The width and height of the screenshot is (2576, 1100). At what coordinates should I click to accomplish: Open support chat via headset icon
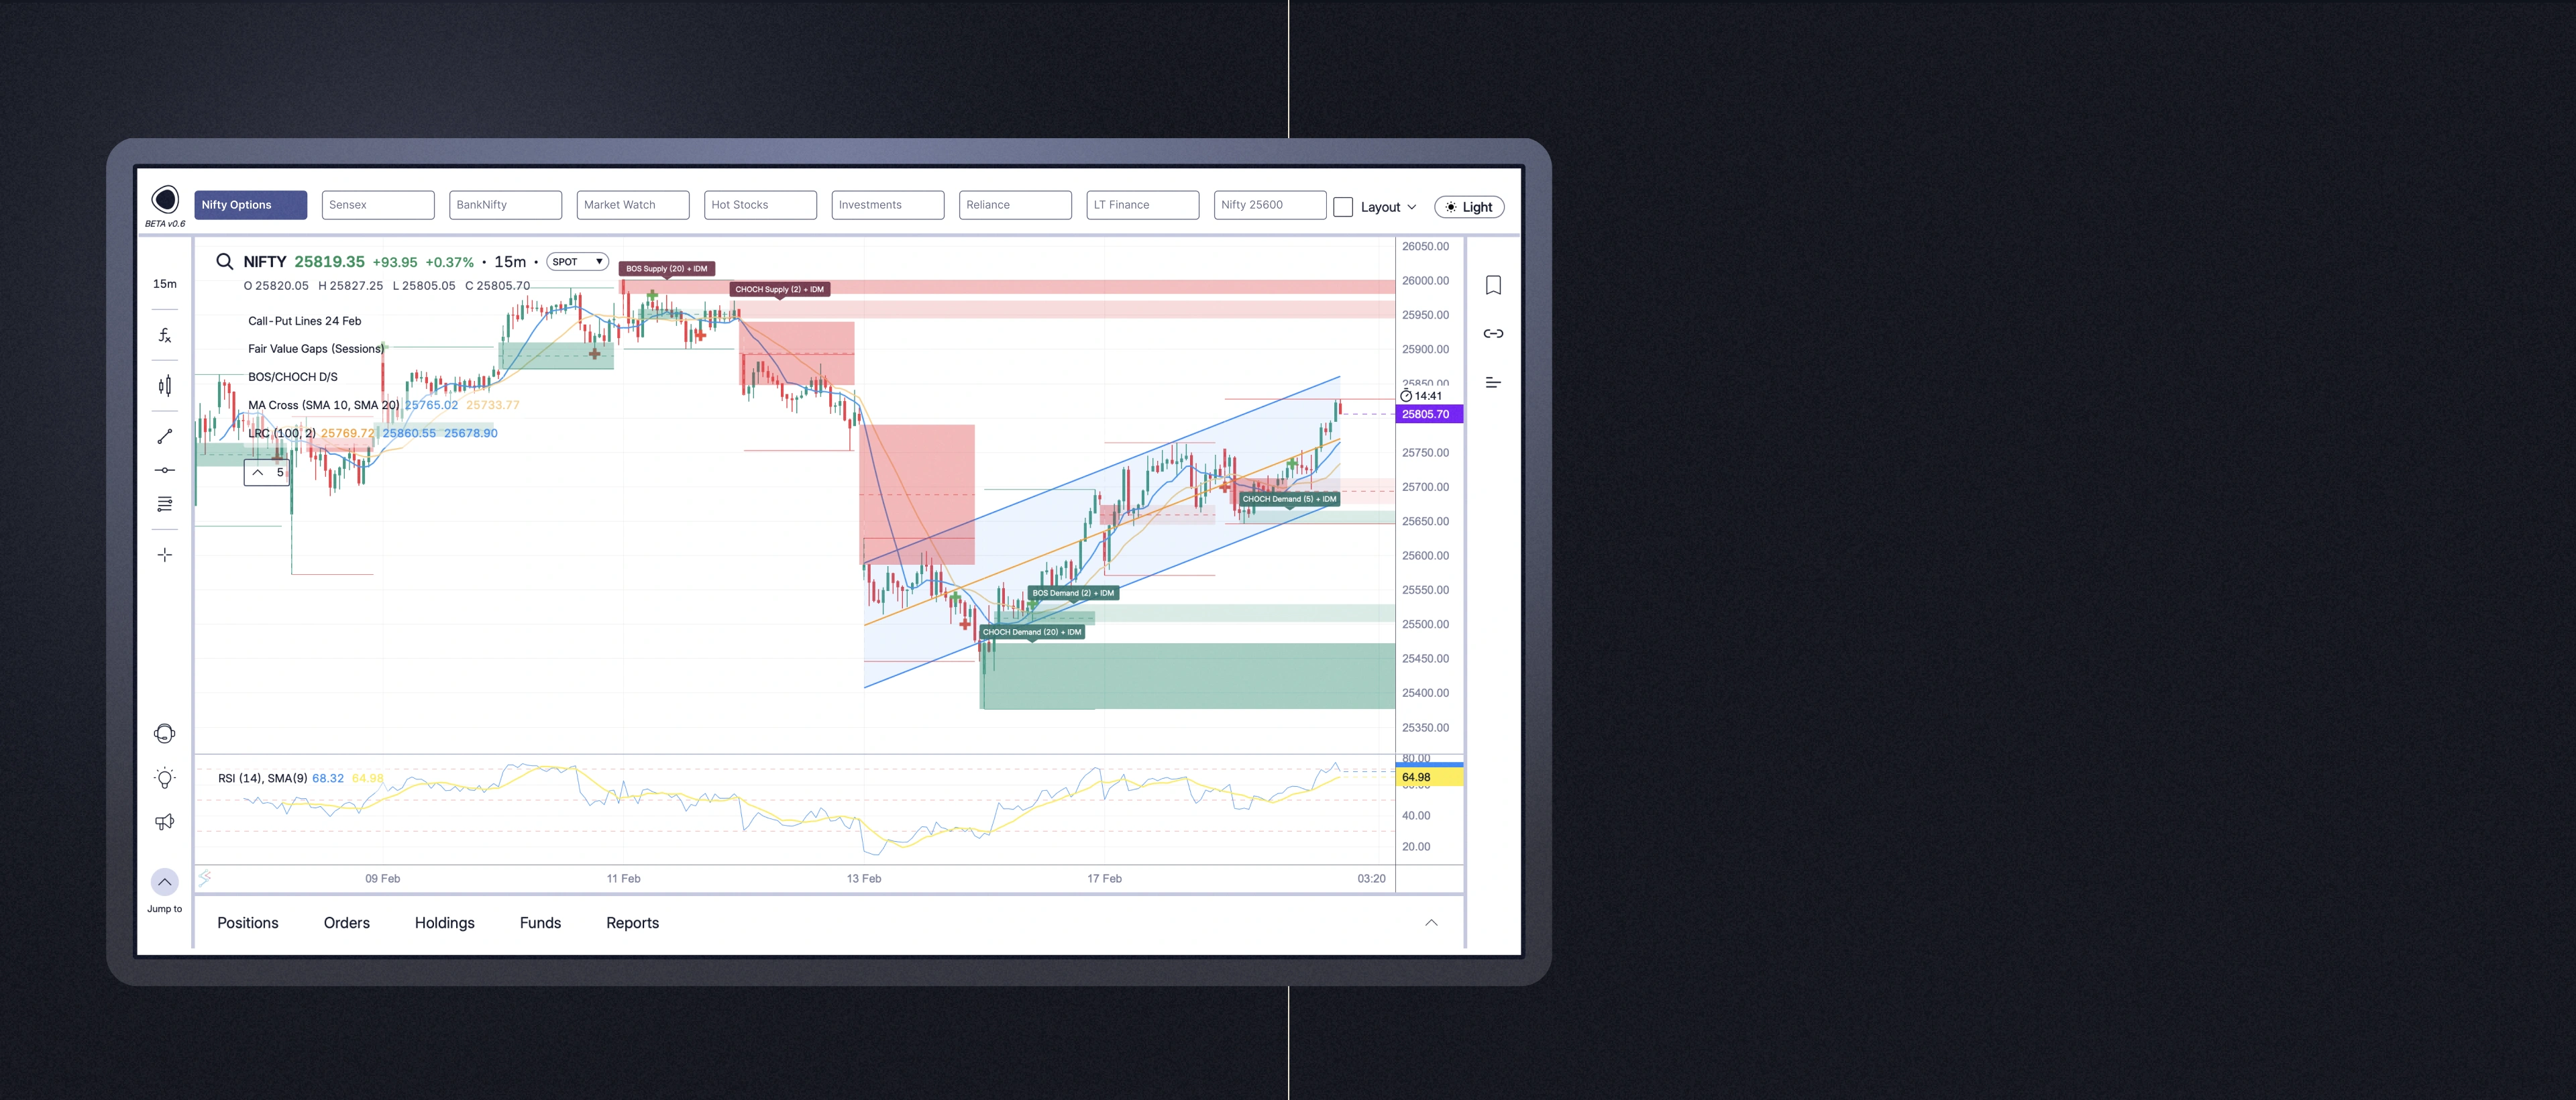[164, 733]
